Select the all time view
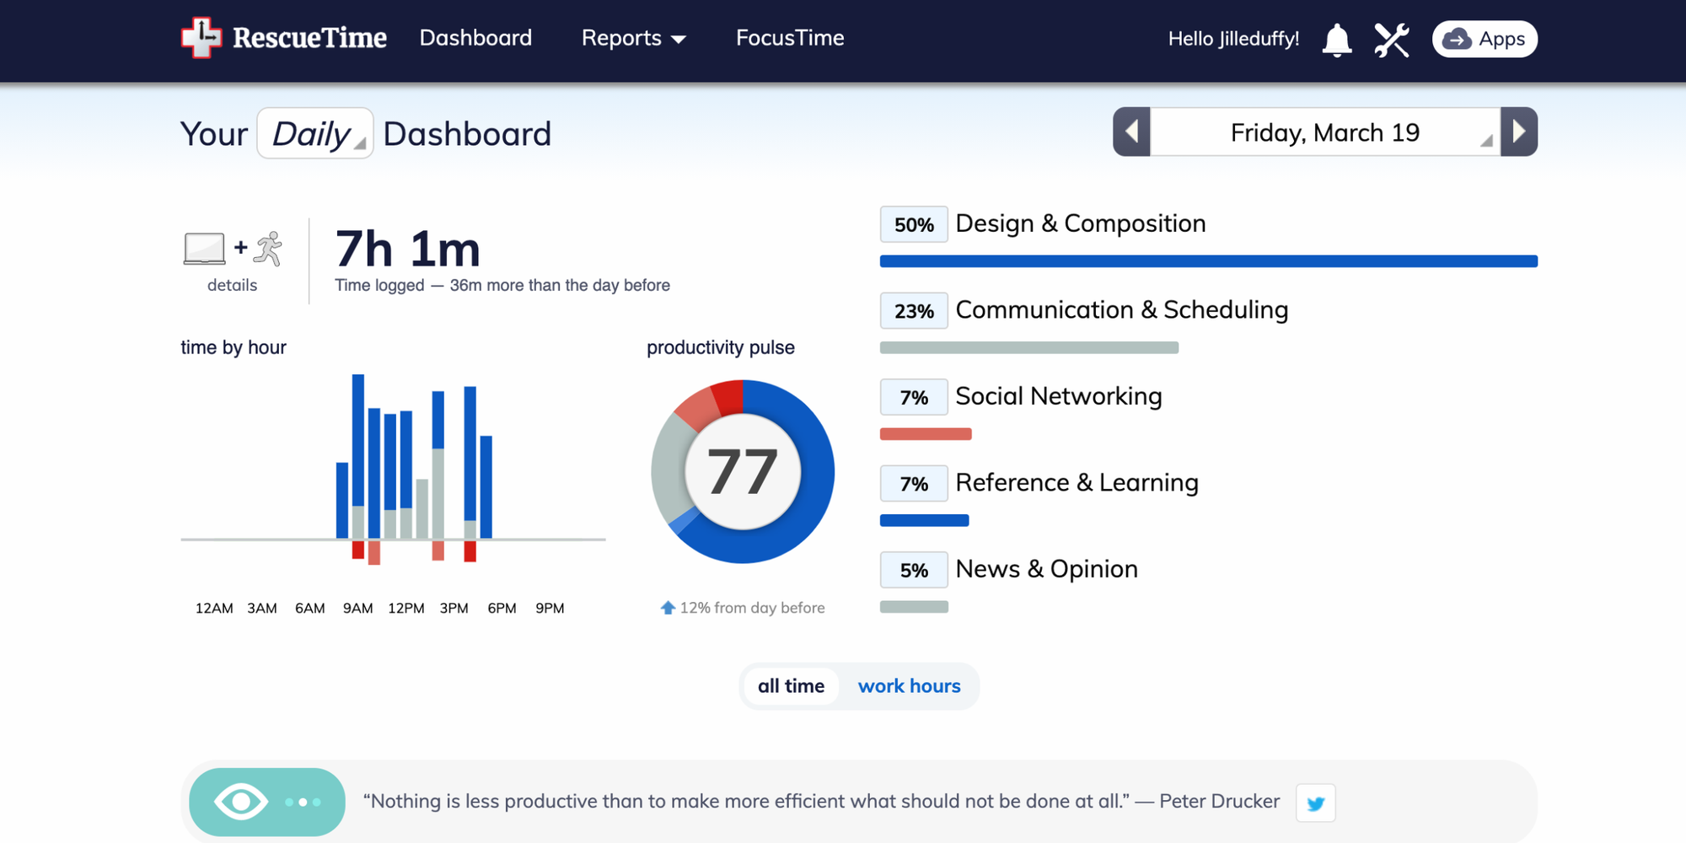 click(792, 686)
